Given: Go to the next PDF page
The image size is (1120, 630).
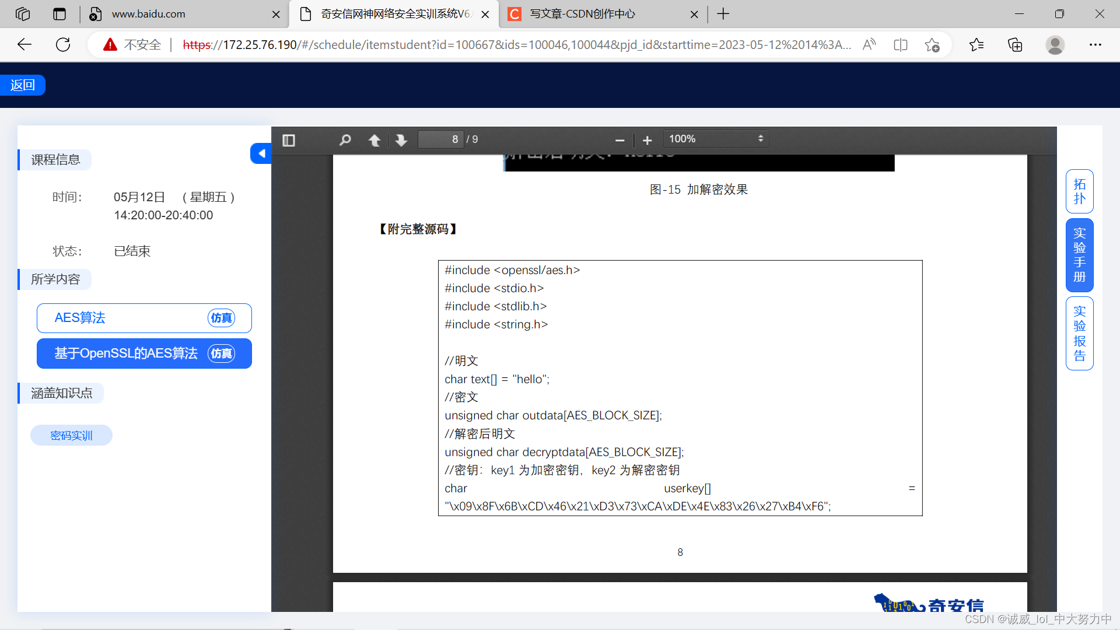Looking at the screenshot, I should tap(401, 140).
